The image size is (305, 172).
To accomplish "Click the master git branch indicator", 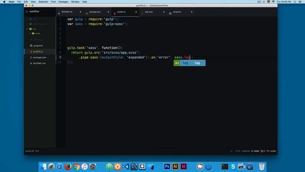I will click(x=255, y=151).
